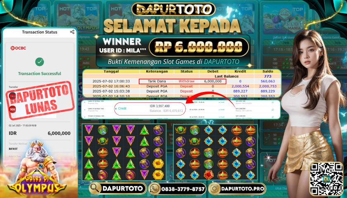347x198 pixels.
Task: Select the Saldo column header
Action: coord(268,71)
